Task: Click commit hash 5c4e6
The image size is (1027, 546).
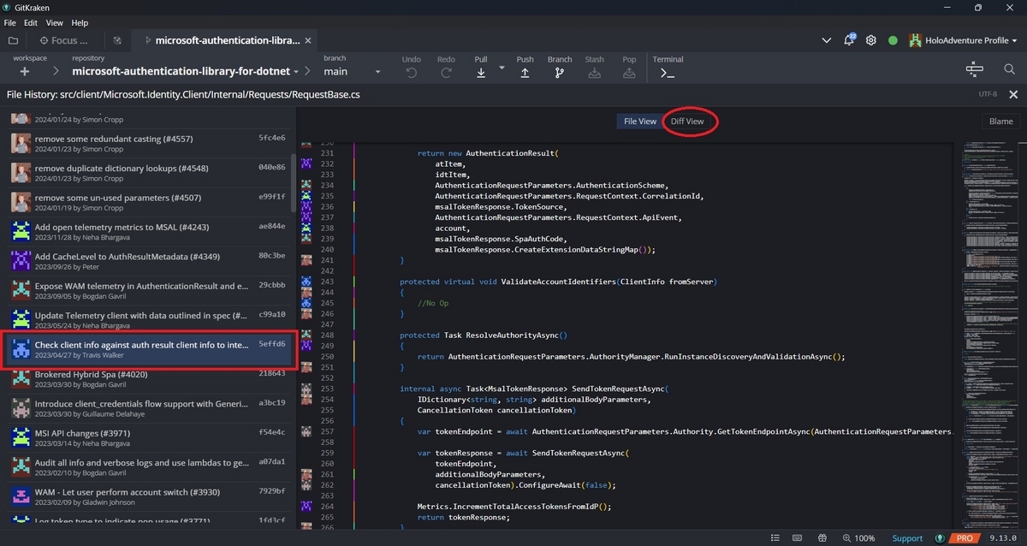Action: tap(272, 138)
